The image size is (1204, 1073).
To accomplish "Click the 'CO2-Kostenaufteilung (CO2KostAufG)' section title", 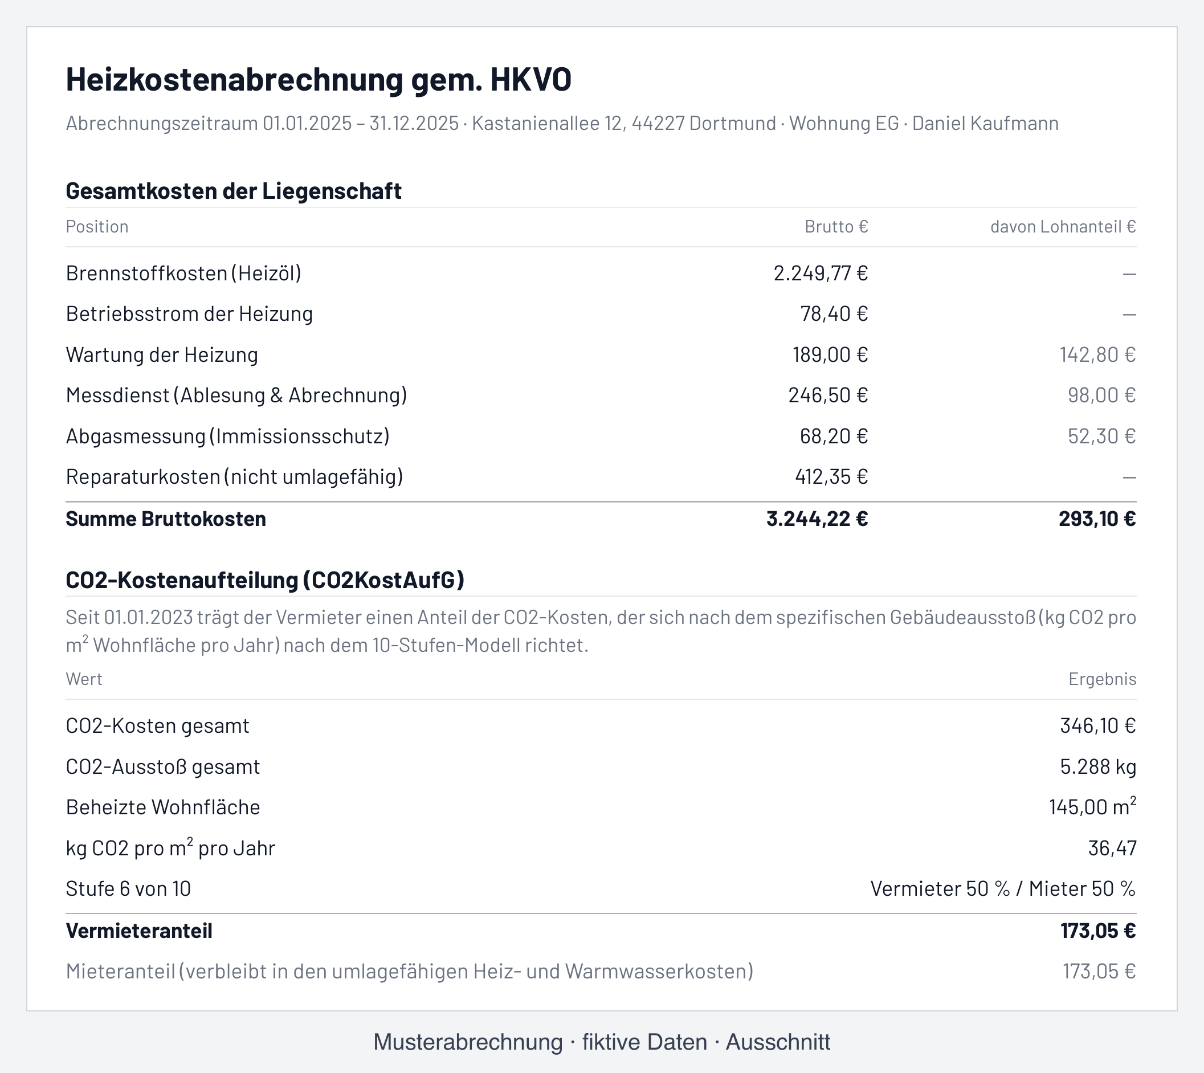I will coord(266,581).
